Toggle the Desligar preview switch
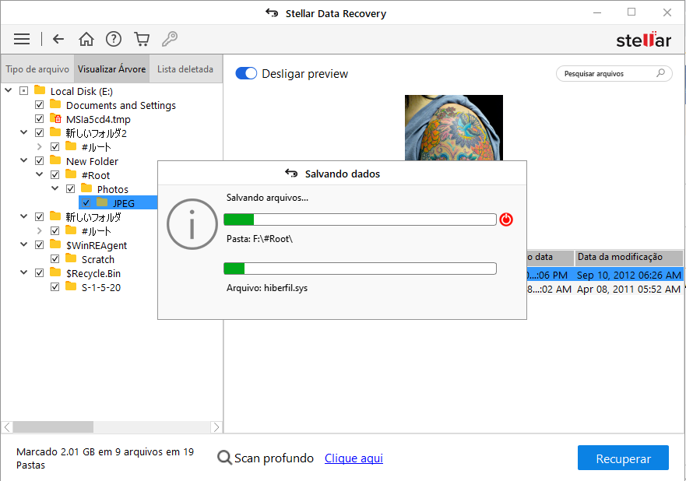686x481 pixels. [246, 73]
